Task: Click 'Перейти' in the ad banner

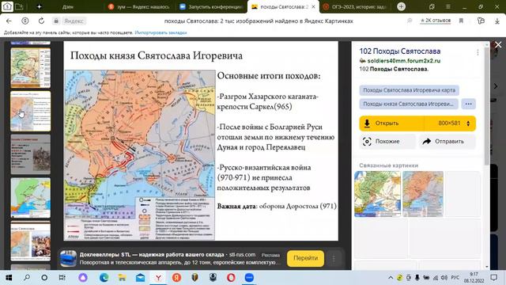Action: 305,258
